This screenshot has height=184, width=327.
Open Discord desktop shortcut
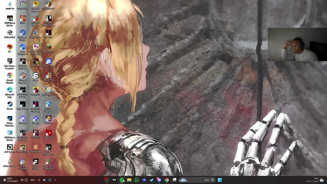pyautogui.click(x=23, y=120)
